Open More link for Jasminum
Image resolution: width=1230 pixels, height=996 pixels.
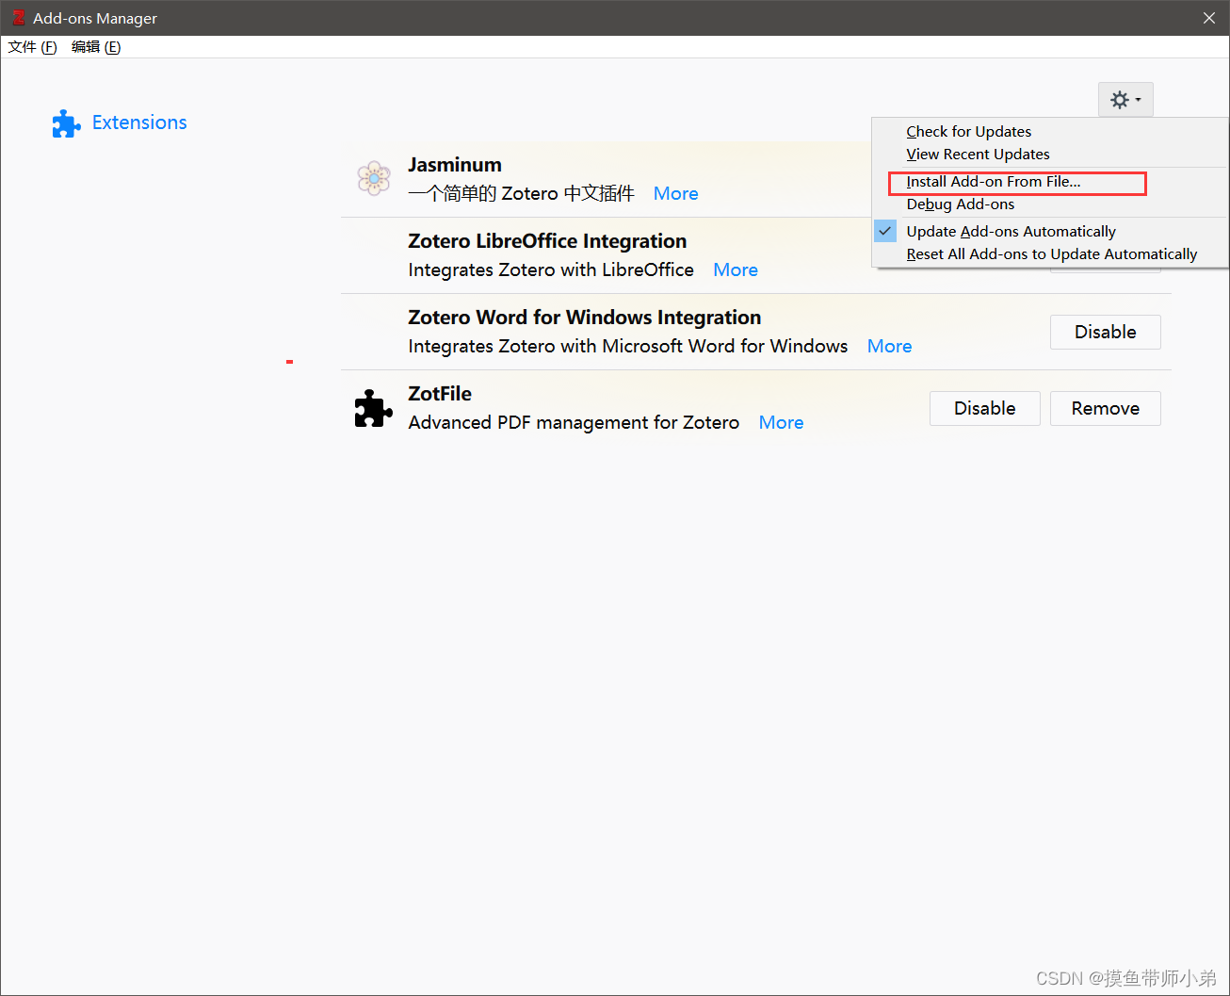[x=676, y=193]
